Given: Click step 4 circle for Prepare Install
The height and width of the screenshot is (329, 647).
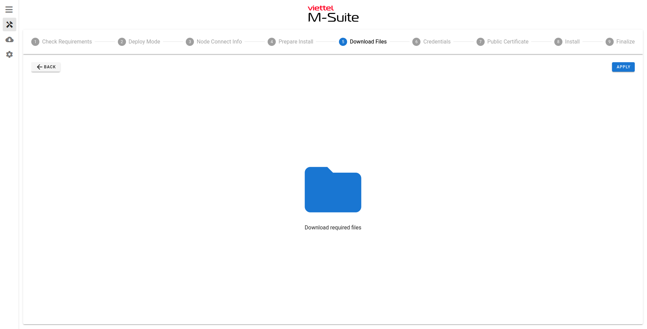Looking at the screenshot, I should tap(272, 42).
